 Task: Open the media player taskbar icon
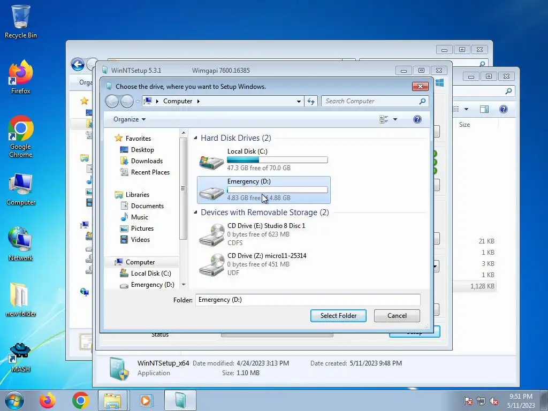click(146, 400)
